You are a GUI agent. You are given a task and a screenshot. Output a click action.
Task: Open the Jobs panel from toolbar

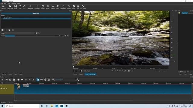point(78,7)
